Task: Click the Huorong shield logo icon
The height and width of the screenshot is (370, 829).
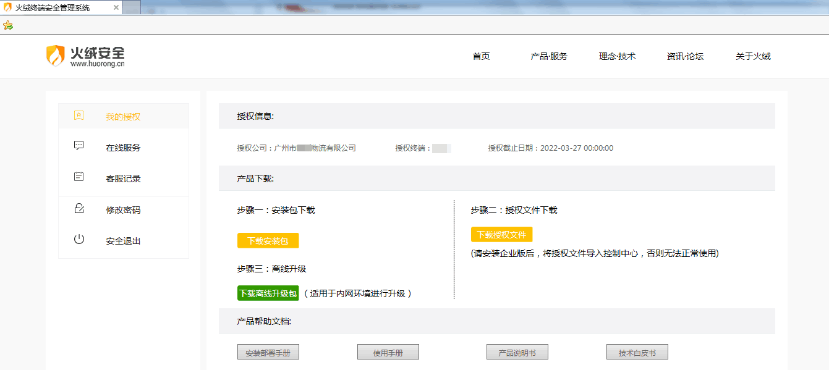Action: pos(55,56)
